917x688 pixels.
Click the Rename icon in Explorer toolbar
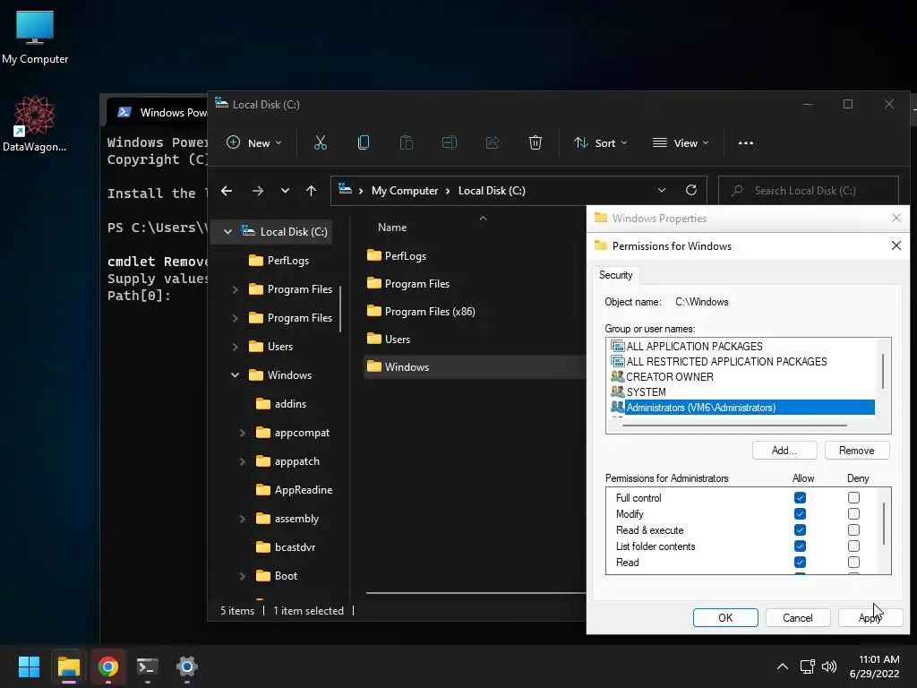point(450,142)
